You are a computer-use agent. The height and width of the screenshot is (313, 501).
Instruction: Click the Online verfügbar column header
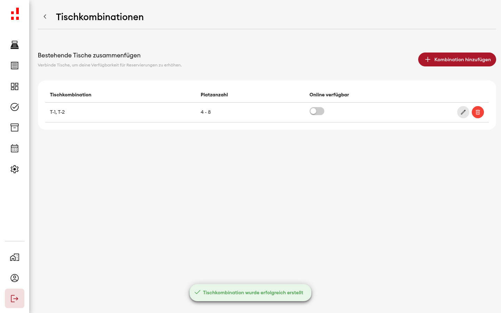click(x=329, y=95)
